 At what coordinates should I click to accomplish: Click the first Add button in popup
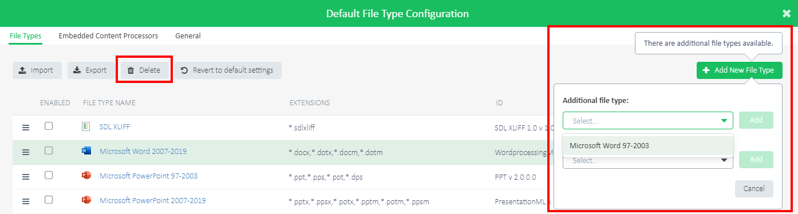point(756,120)
